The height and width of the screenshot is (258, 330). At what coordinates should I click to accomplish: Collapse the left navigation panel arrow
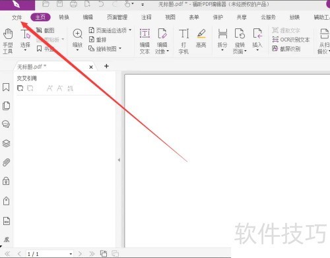tap(119, 160)
